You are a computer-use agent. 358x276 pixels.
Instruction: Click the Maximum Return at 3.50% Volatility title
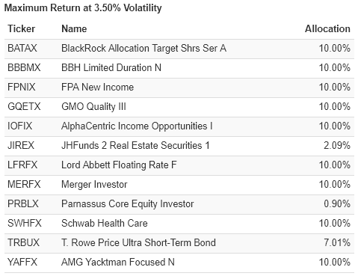point(83,8)
